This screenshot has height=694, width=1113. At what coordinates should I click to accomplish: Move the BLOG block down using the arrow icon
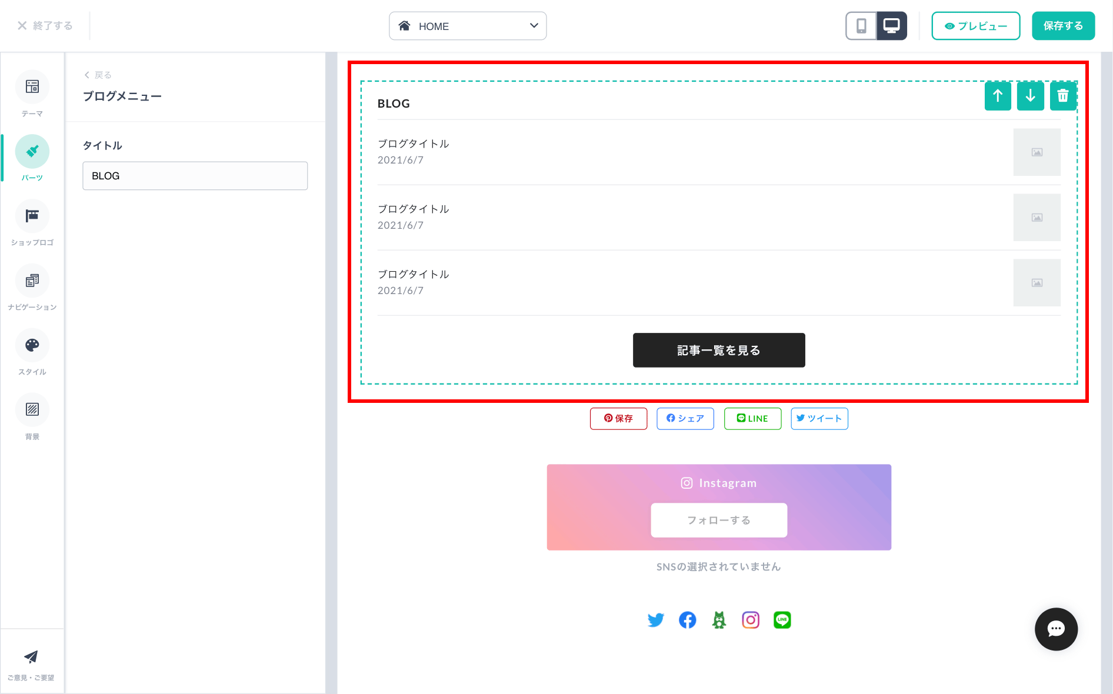[x=1030, y=96]
